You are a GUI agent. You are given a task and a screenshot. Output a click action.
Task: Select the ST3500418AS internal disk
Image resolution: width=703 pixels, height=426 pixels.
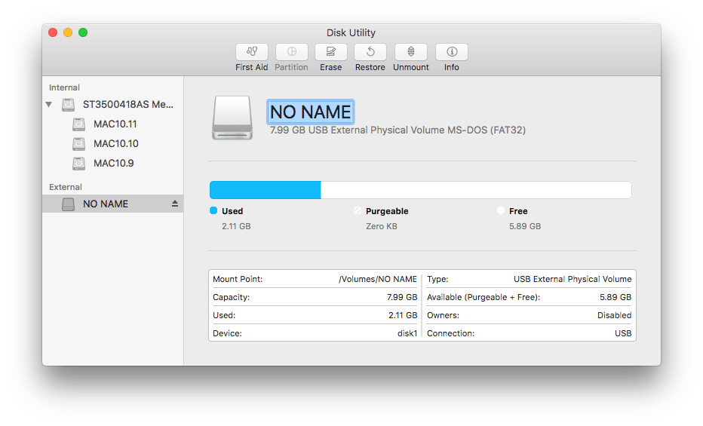128,105
